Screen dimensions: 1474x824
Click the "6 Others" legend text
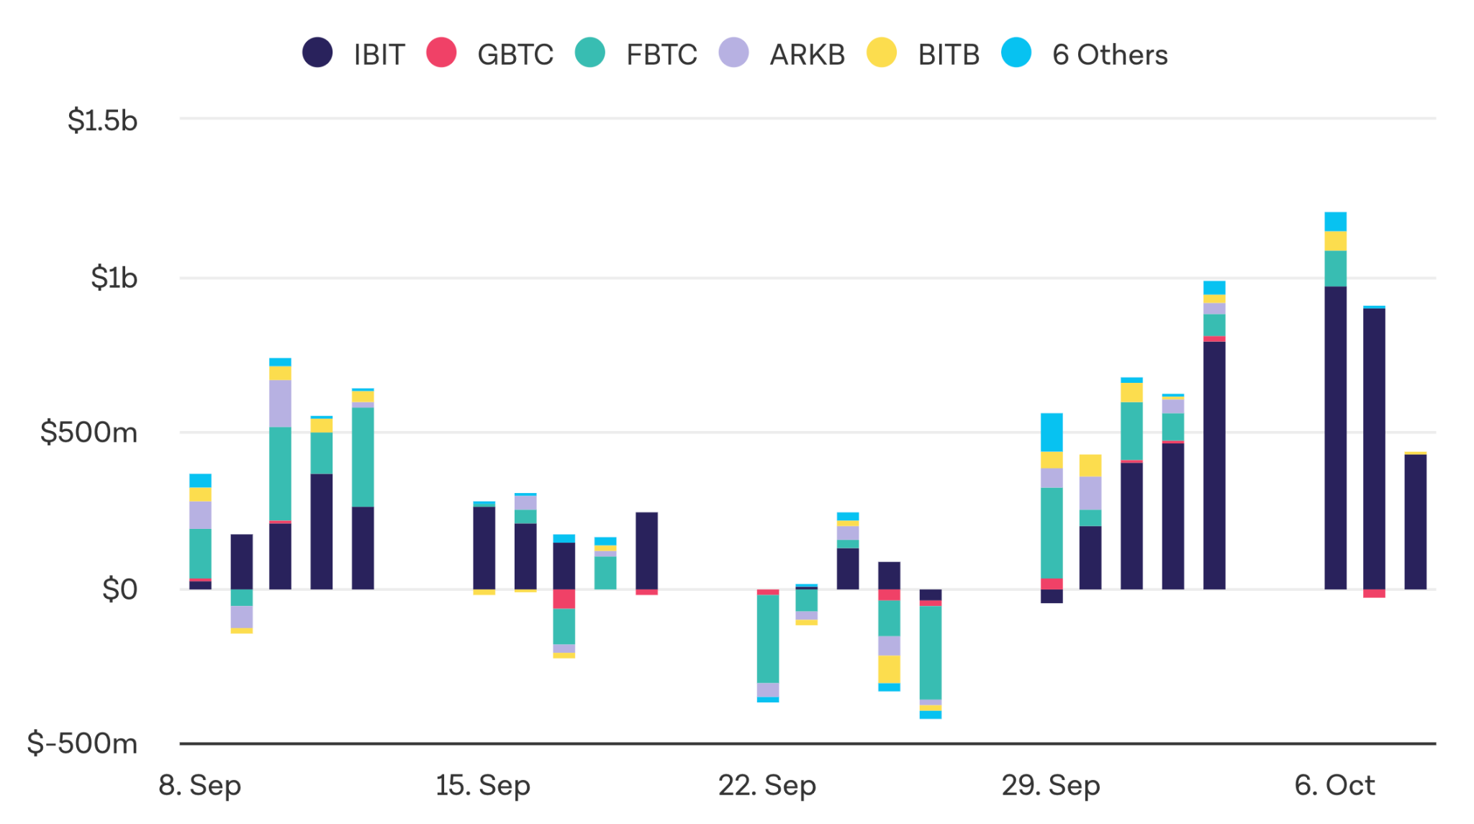(1110, 55)
